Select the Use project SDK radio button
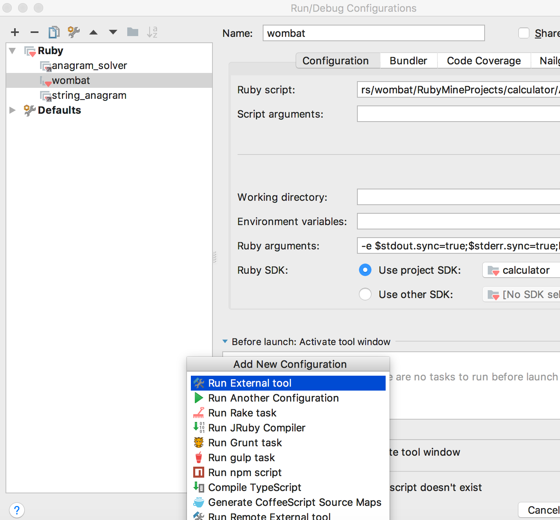Image resolution: width=560 pixels, height=520 pixels. coord(365,270)
